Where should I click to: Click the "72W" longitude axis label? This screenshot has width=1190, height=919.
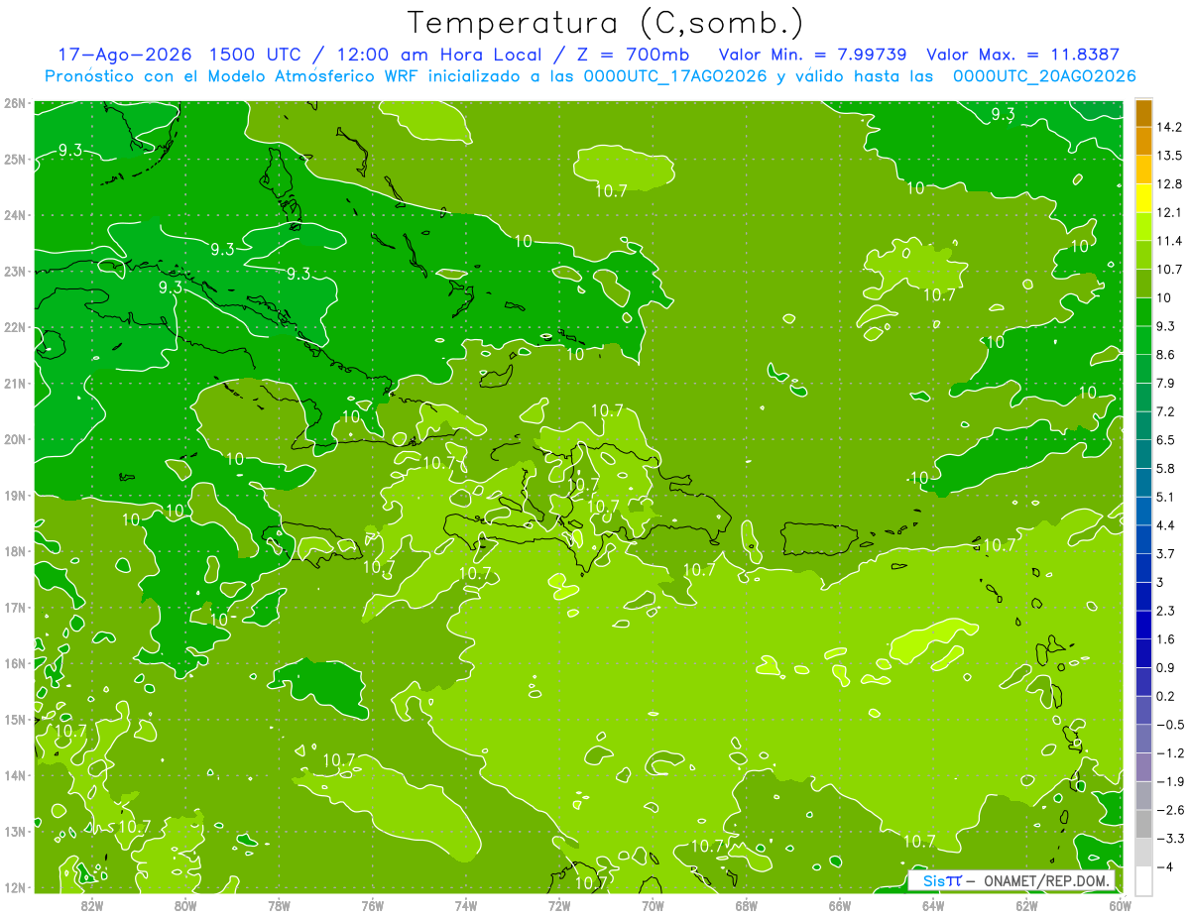coord(559,905)
